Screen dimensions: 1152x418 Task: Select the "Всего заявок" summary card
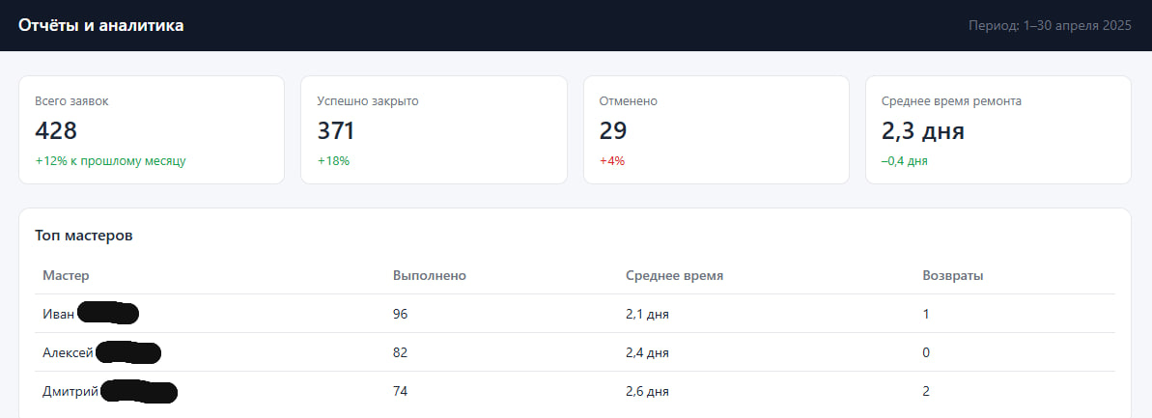[152, 129]
